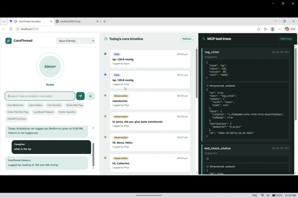Viewport: 298px width, 198px height.
Task: Click the microphone voice input button
Action: (91, 96)
